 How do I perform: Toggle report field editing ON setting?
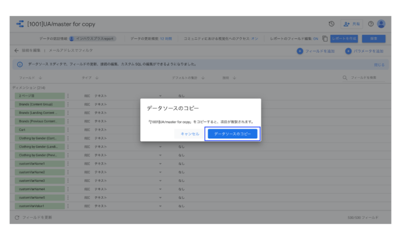(315, 38)
